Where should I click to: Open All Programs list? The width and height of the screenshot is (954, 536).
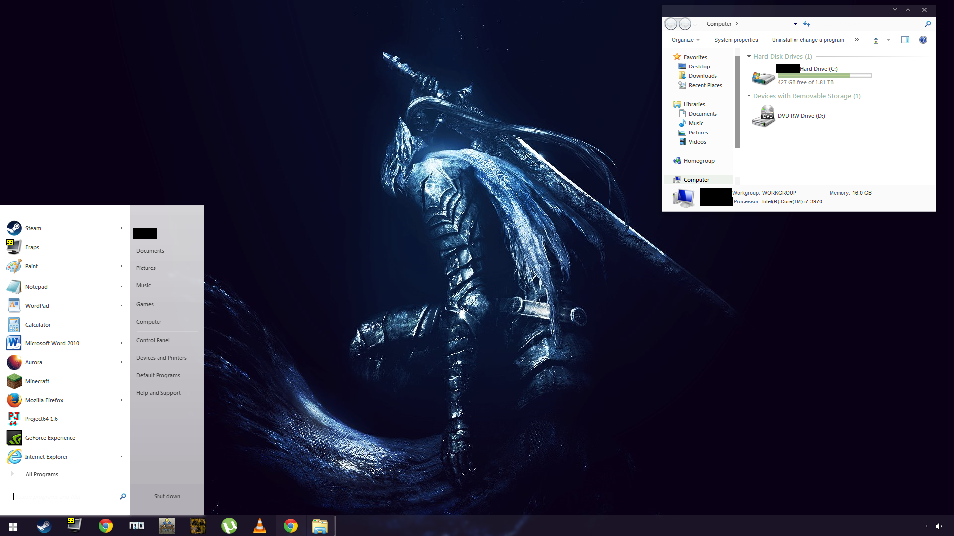coord(42,474)
